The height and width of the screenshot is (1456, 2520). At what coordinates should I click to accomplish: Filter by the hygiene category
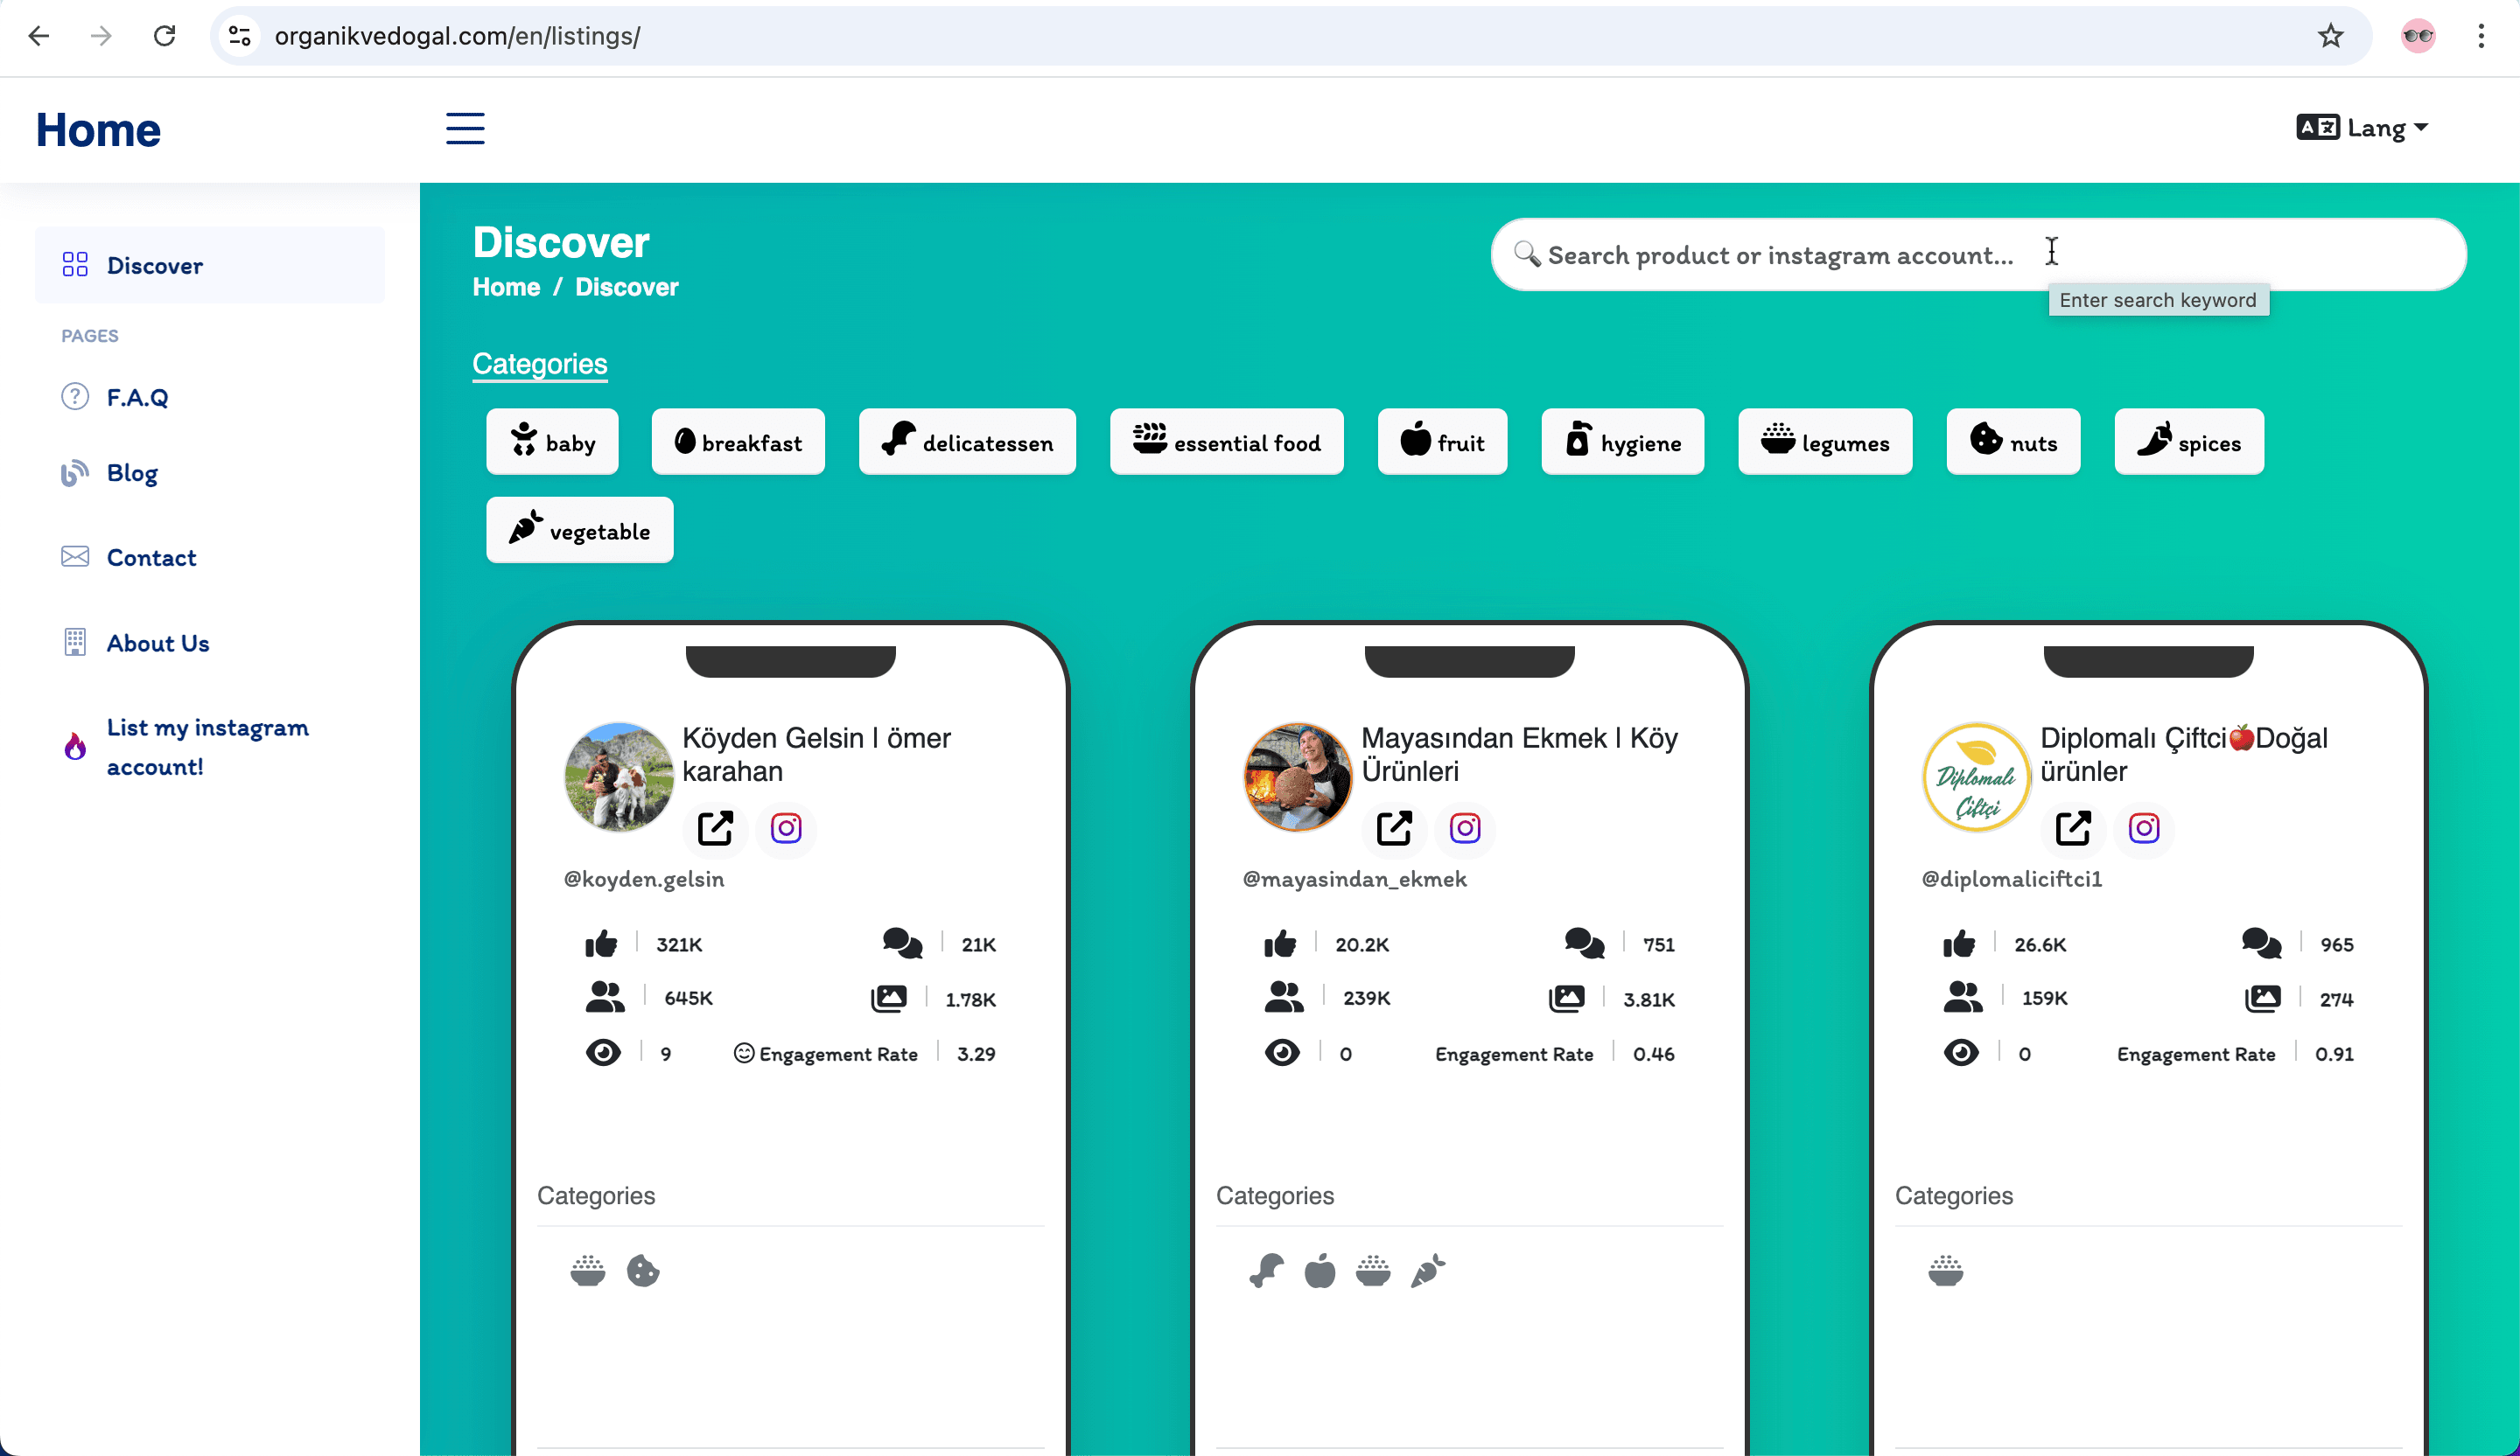tap(1622, 442)
